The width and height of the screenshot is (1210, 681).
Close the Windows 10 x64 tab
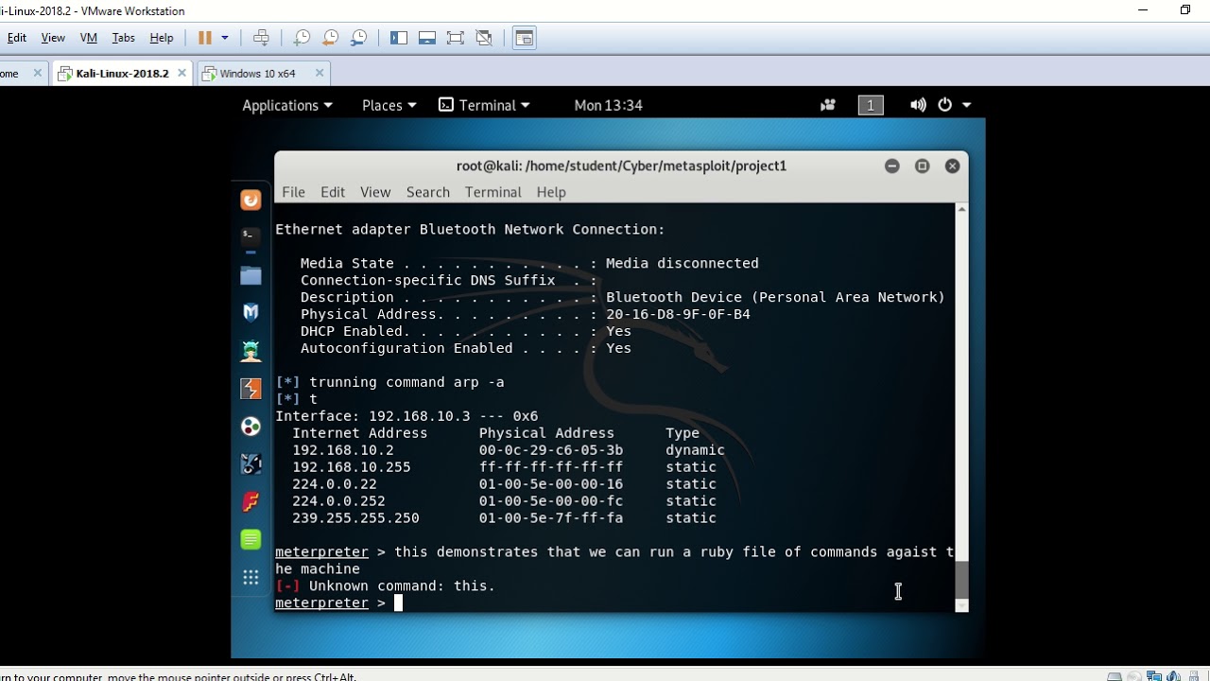point(320,73)
